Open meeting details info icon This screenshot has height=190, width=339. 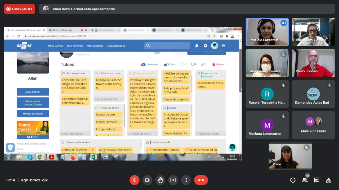click(293, 180)
